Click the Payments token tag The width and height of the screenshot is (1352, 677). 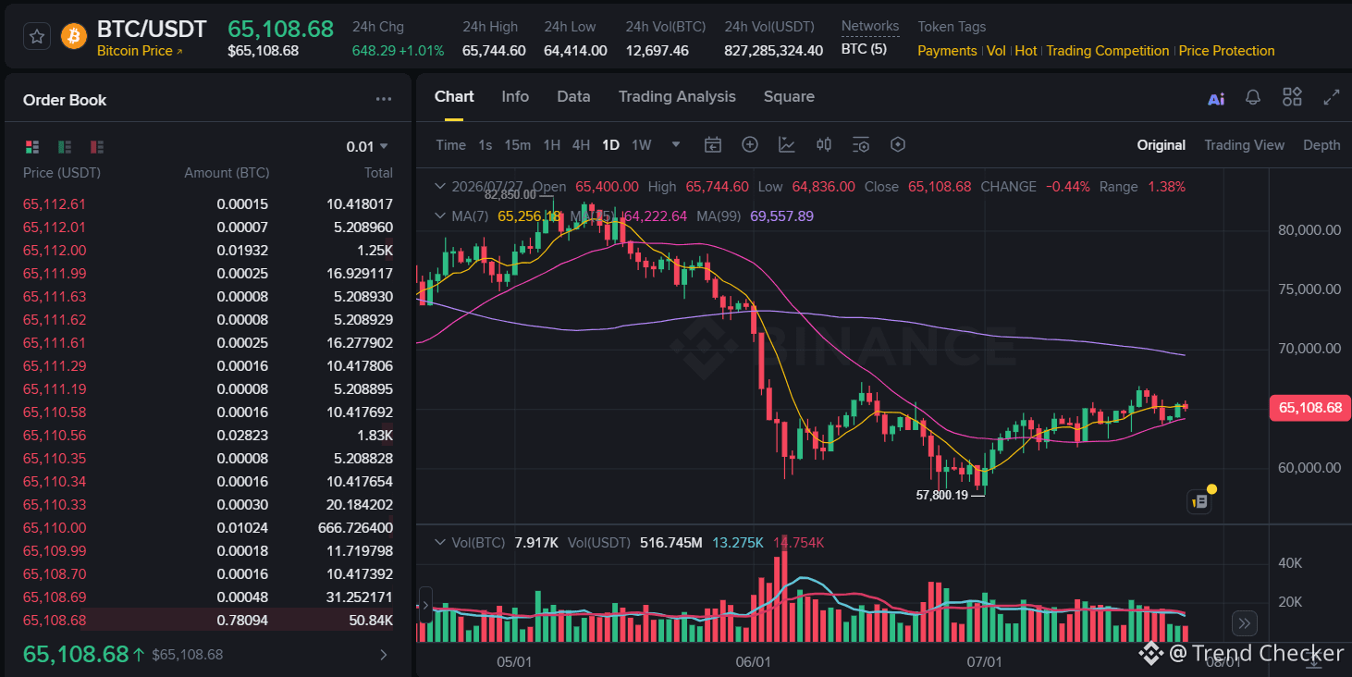947,51
